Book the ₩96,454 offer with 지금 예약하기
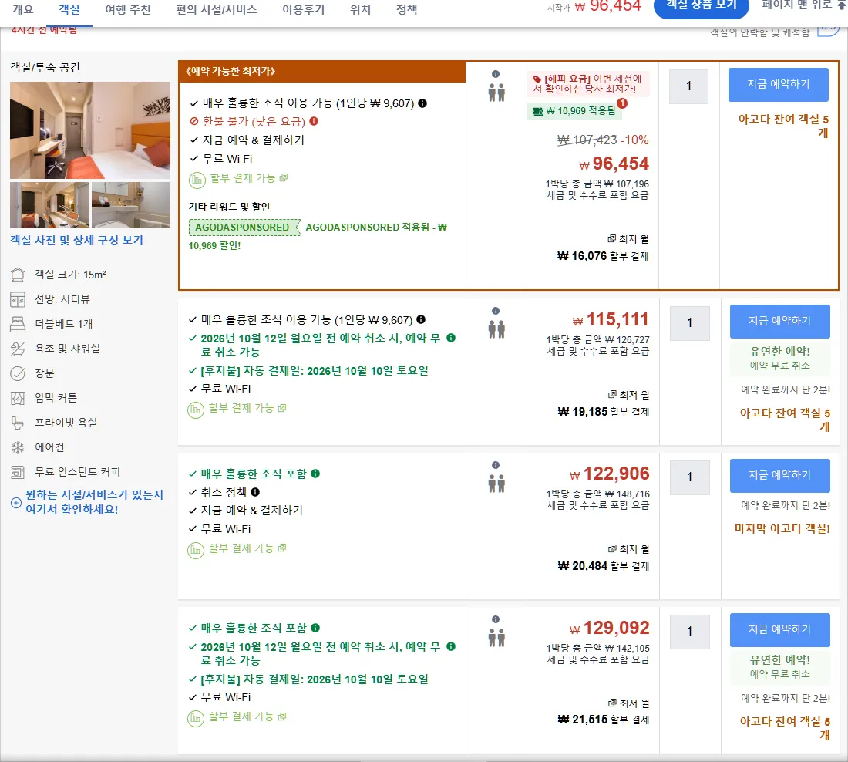 pyautogui.click(x=779, y=84)
